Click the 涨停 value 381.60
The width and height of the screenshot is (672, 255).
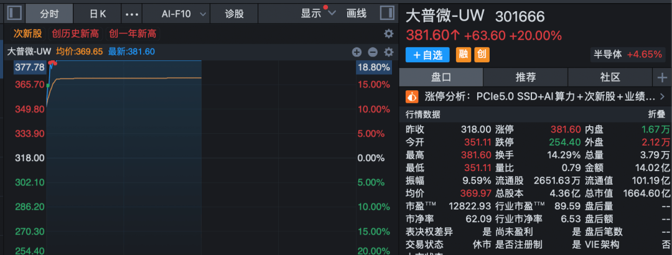(x=565, y=129)
